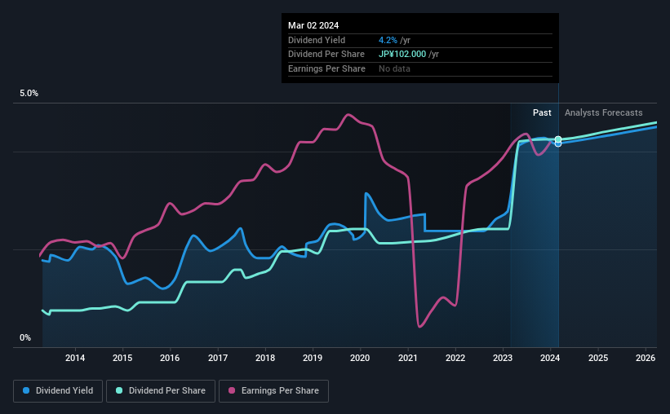The image size is (670, 414).
Task: Toggle the Earnings Per Share legend button
Action: 273,391
